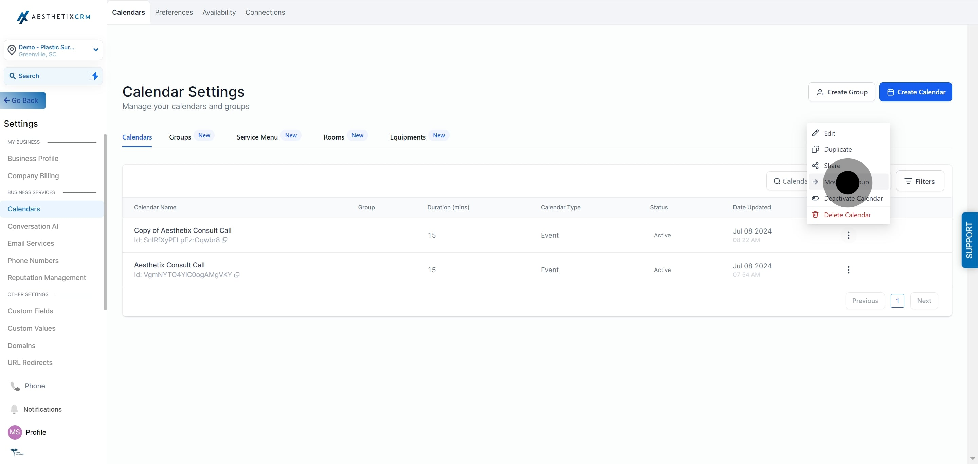Click the MS profile avatar
This screenshot has height=464, width=978.
15,432
